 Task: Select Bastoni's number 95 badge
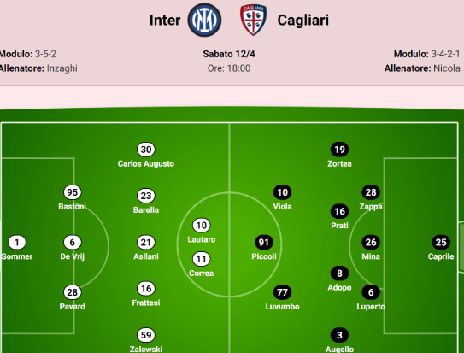(x=72, y=192)
